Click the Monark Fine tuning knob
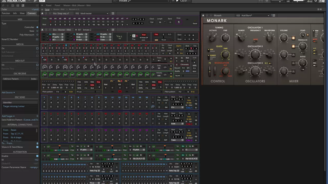This screenshot has height=184, width=328. pos(225,38)
